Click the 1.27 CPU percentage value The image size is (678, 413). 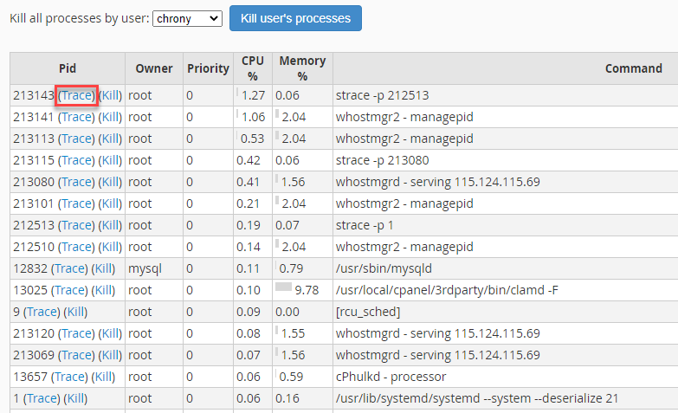pyautogui.click(x=253, y=95)
